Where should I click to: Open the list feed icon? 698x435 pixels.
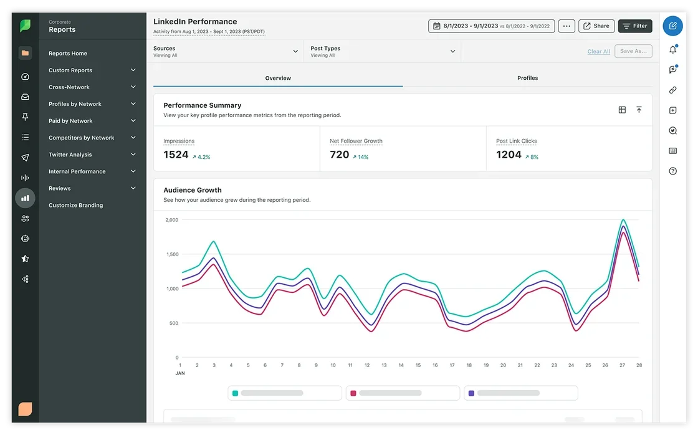point(26,137)
